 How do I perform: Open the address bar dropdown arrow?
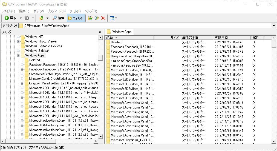tap(274, 26)
